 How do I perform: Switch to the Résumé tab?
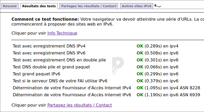10,6
